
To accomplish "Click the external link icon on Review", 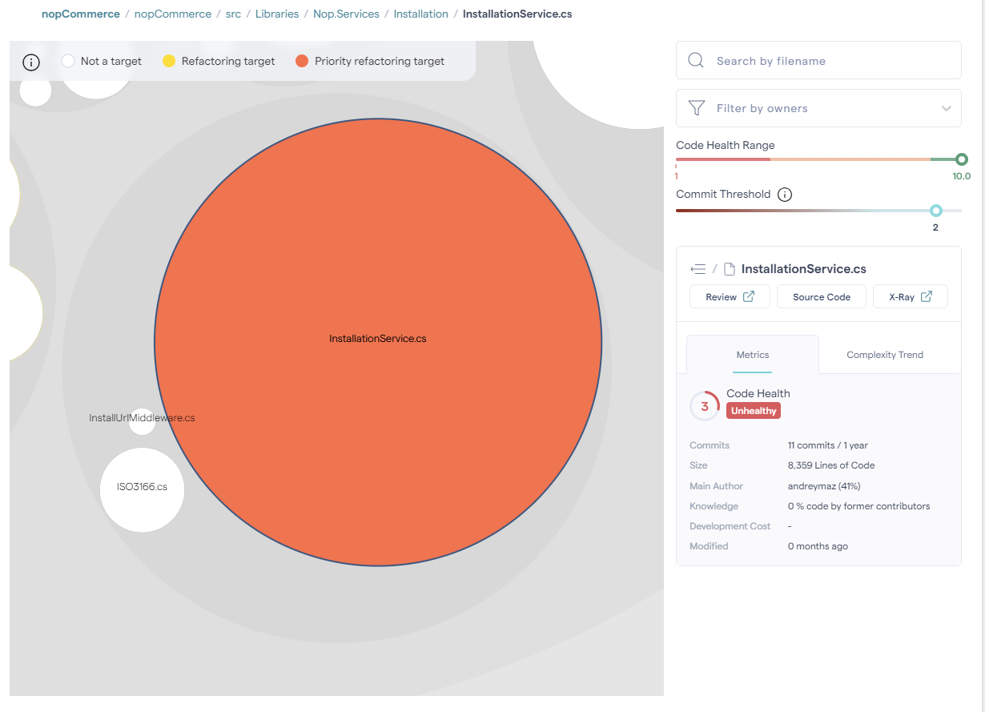I will [749, 296].
